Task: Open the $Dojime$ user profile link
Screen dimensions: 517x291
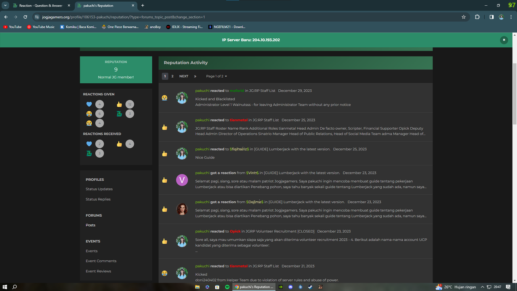Action: pyautogui.click(x=254, y=202)
